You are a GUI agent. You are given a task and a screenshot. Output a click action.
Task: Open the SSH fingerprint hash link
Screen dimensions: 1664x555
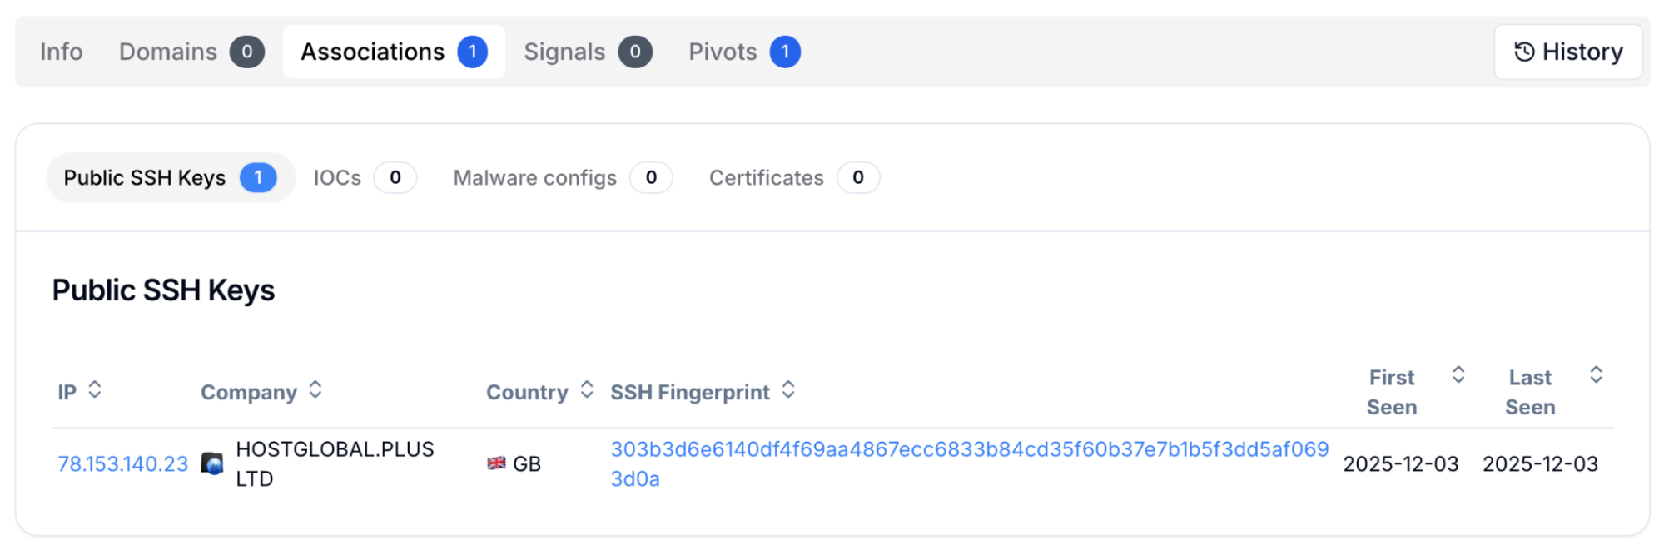click(x=969, y=450)
